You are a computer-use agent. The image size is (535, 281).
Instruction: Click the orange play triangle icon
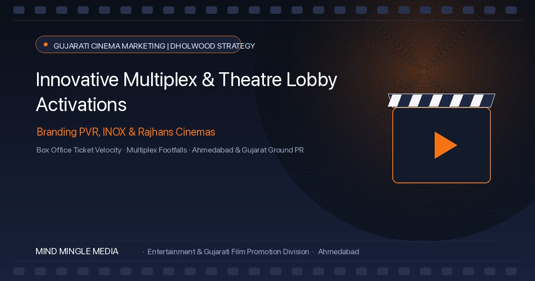pos(445,145)
